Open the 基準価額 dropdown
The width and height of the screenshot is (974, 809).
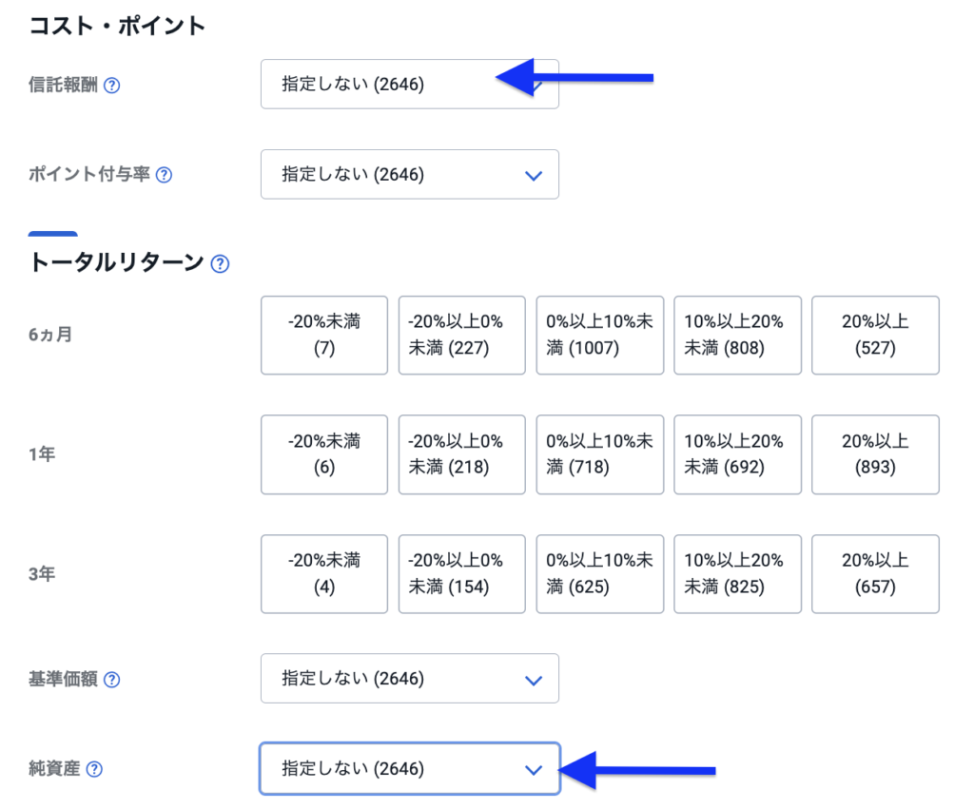[x=409, y=679]
